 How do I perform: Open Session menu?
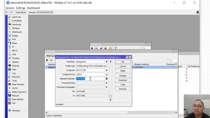coord(10,8)
